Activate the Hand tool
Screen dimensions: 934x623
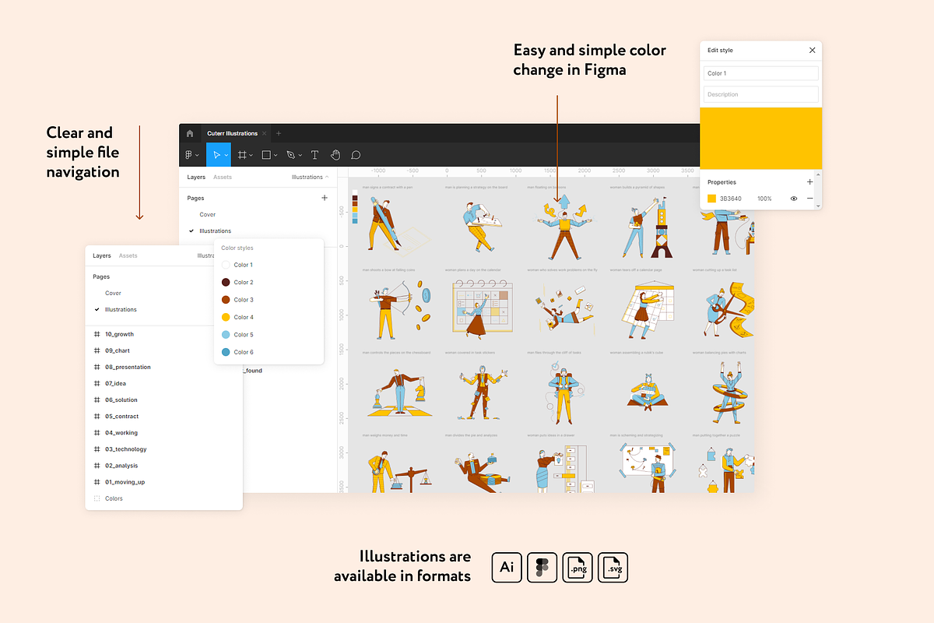click(335, 155)
